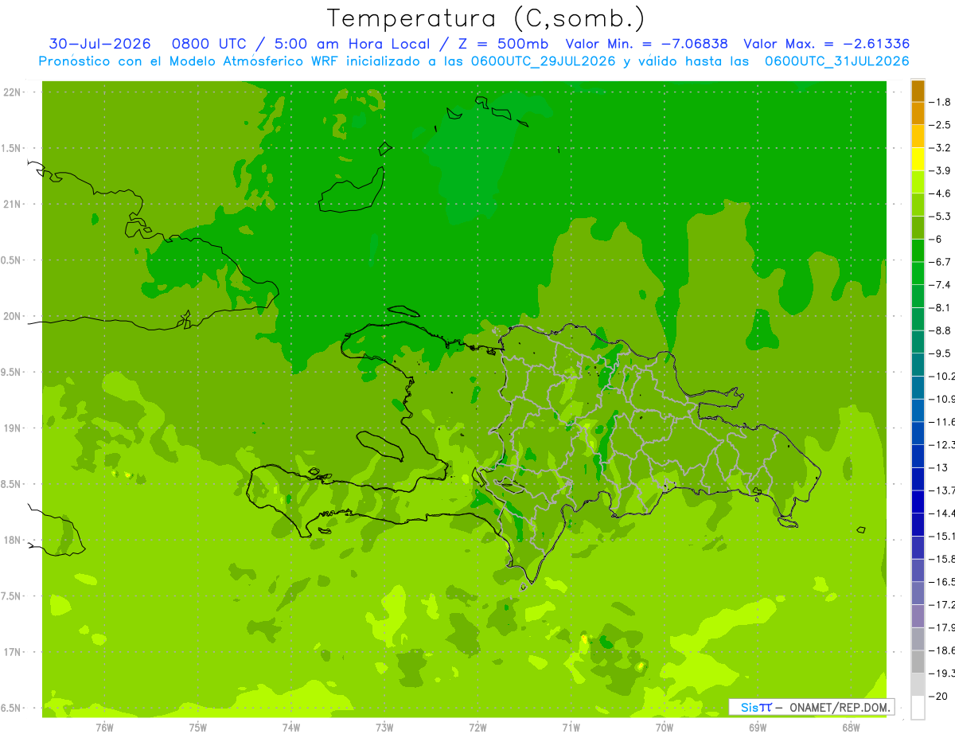
Task: Click the '-16.5' legend value
Action: [944, 582]
